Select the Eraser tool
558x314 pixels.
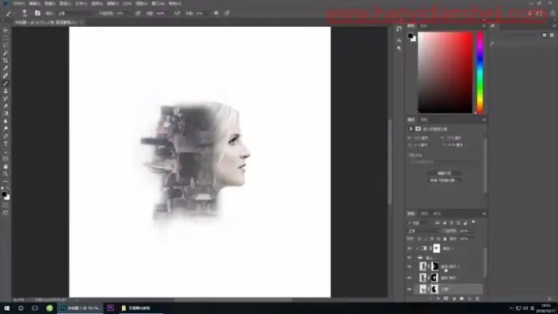6,106
